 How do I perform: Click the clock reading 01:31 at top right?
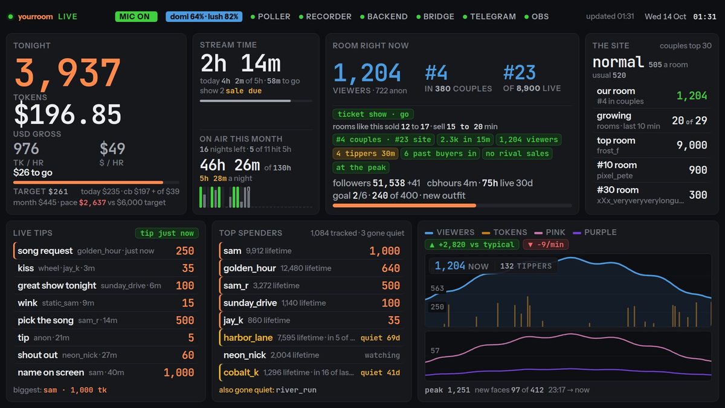click(x=704, y=16)
